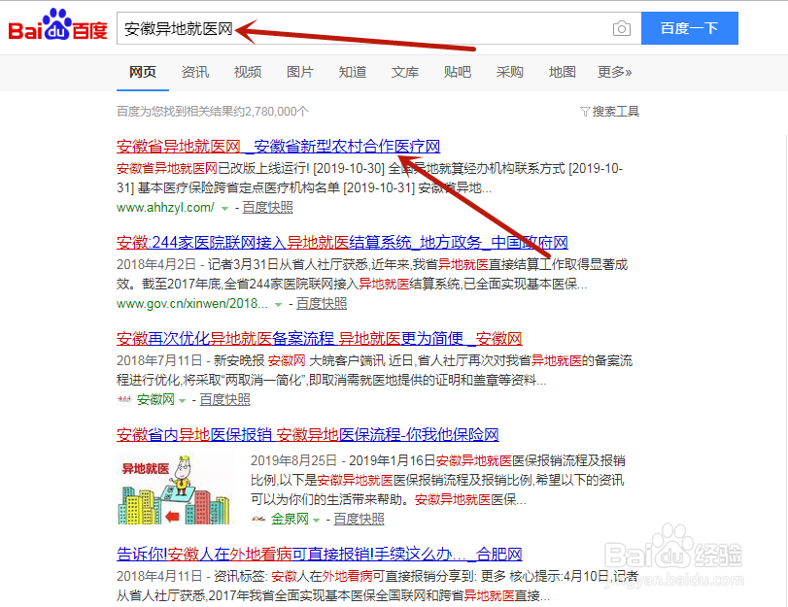Image resolution: width=788 pixels, height=607 pixels.
Task: Click the 金泉网 source name
Action: 290,519
